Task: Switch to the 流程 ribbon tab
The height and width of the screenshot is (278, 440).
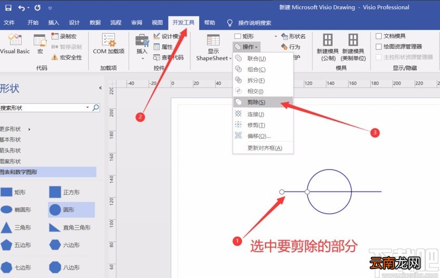Action: click(x=115, y=23)
